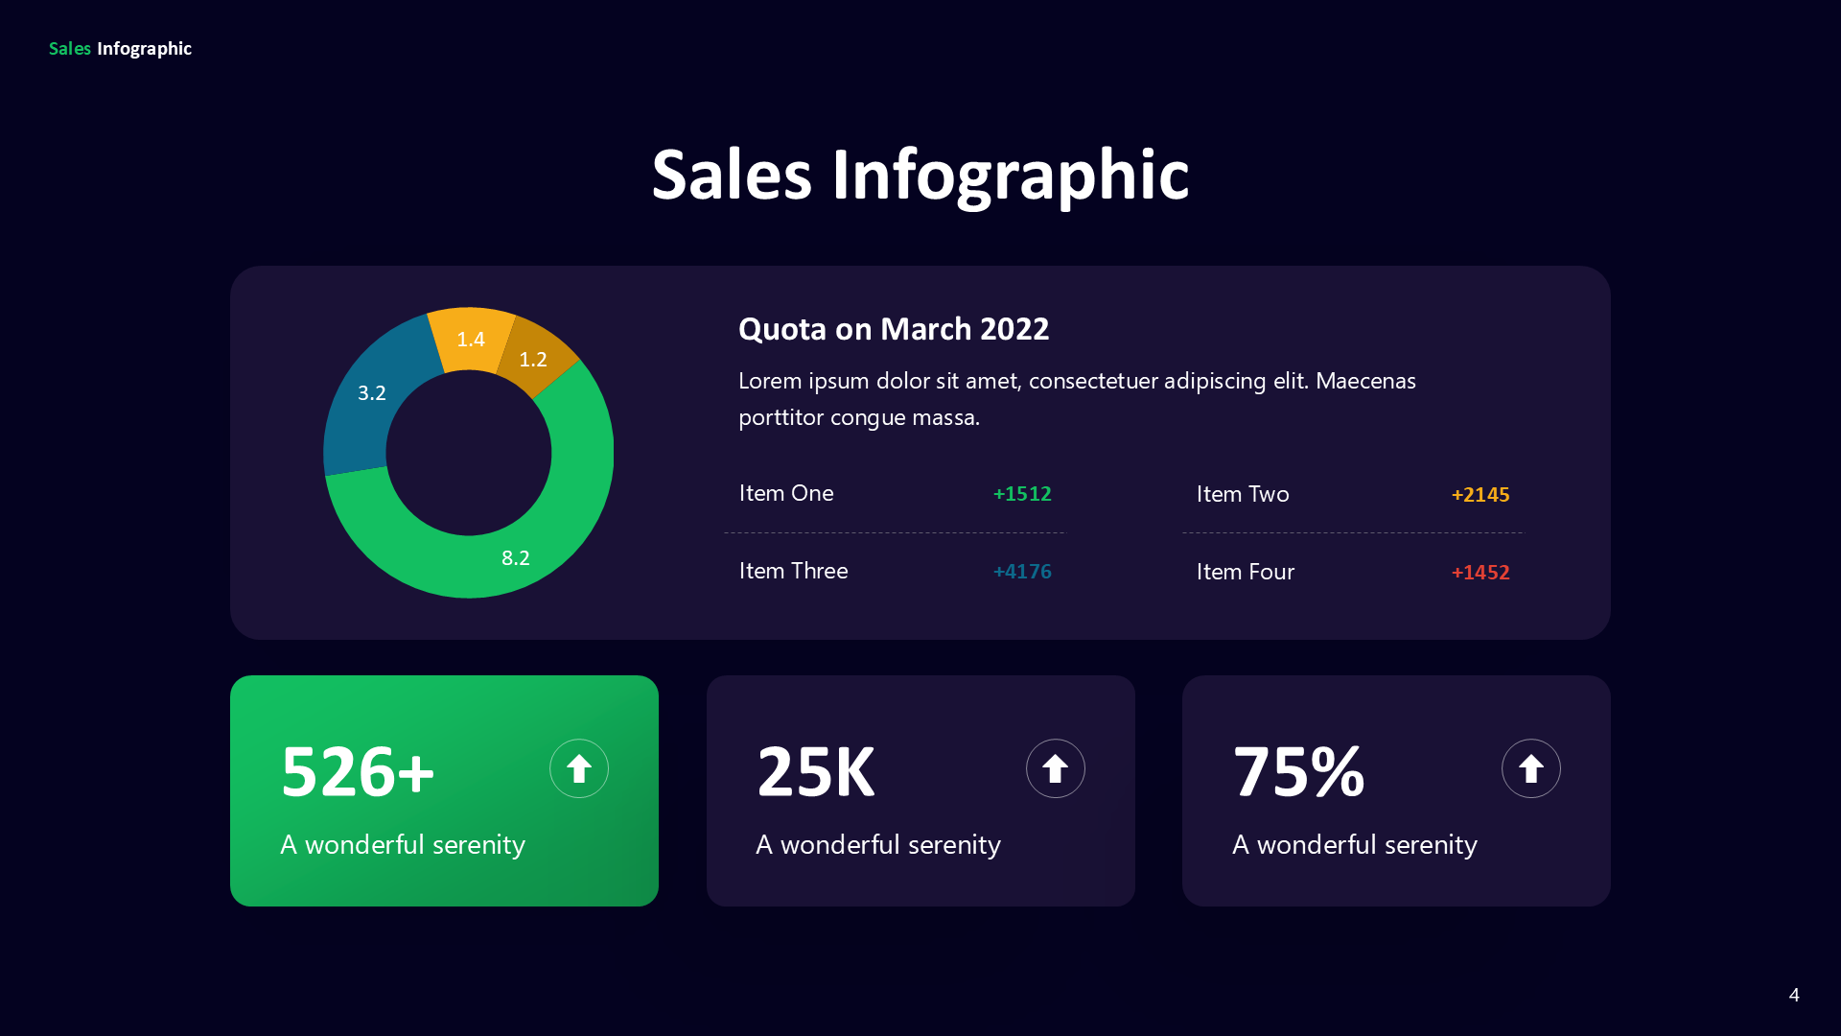Image resolution: width=1841 pixels, height=1036 pixels.
Task: Select the Lorem ipsum description text
Action: click(1076, 397)
